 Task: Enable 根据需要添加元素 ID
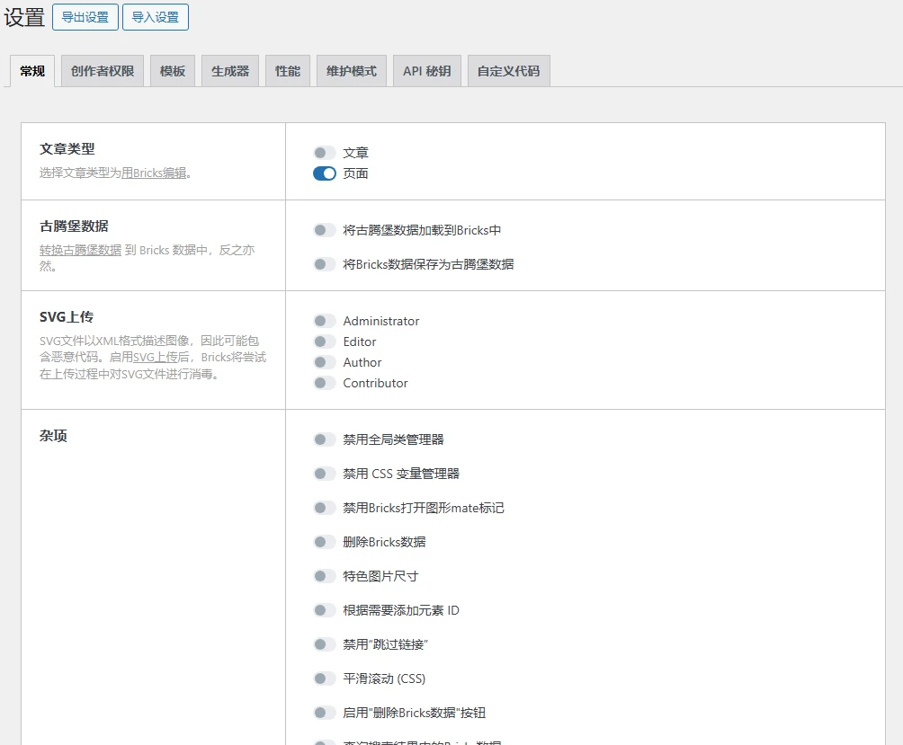coord(324,610)
